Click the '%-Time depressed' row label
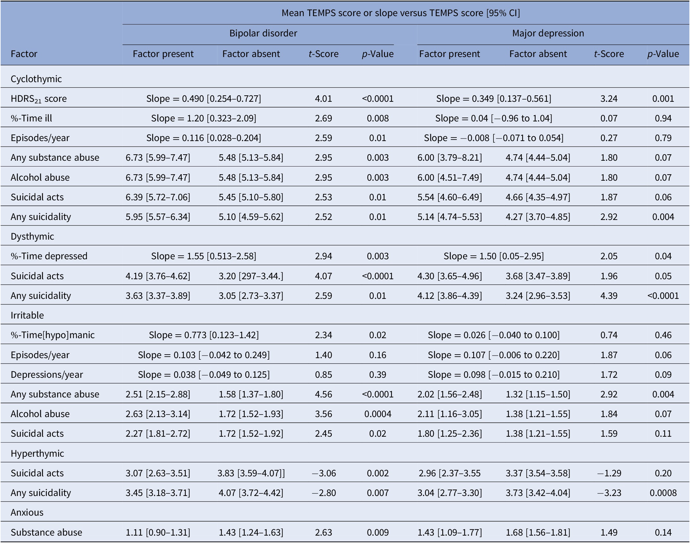Image resolution: width=690 pixels, height=543 pixels. click(x=49, y=256)
